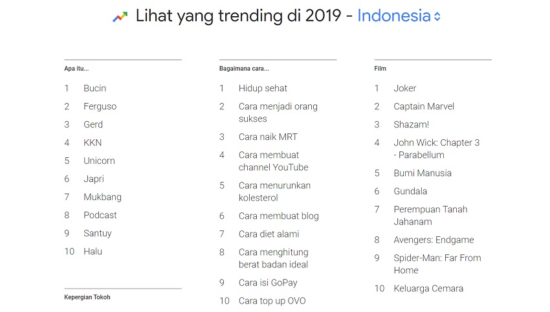Image resolution: width=550 pixels, height=312 pixels.
Task: Click the trending arrow icon
Action: tap(120, 17)
